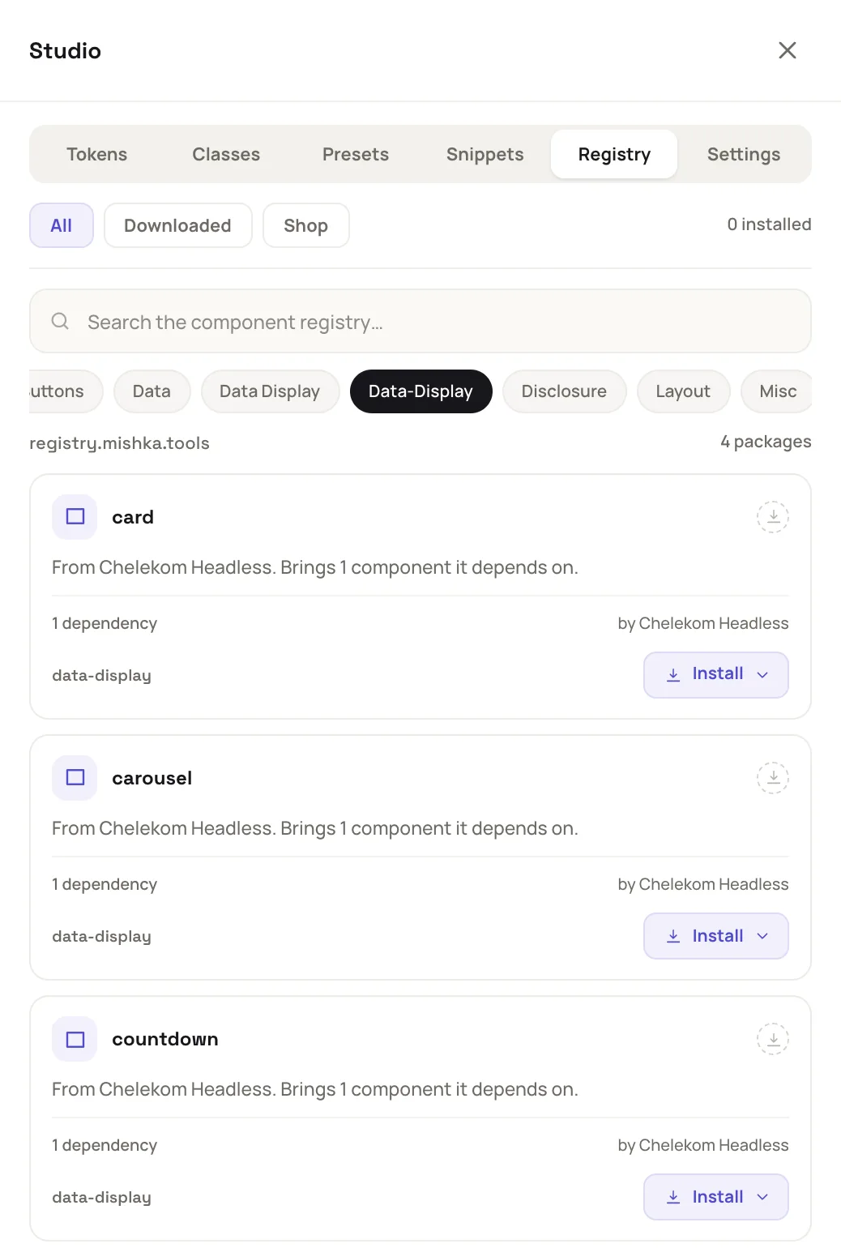Click the countdown component square icon
841x1248 pixels.
pyautogui.click(x=75, y=1039)
